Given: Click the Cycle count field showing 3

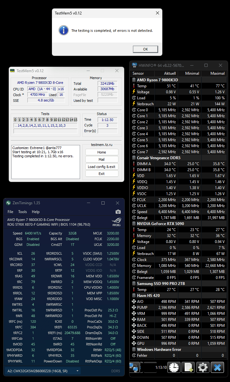Looking at the screenshot, I should click(x=107, y=125).
